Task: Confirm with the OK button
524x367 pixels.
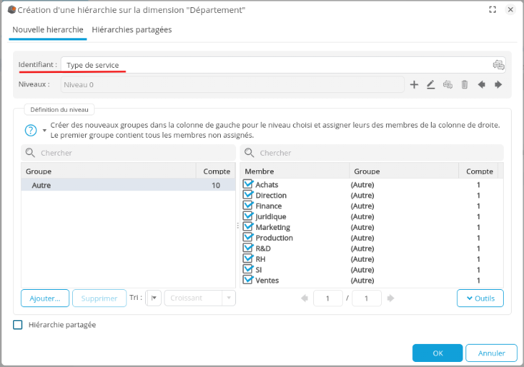Action: pyautogui.click(x=437, y=353)
